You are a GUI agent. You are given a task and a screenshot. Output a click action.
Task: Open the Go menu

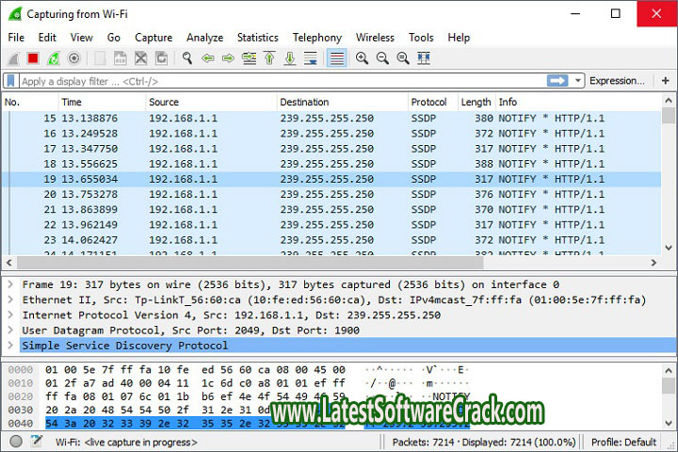(x=114, y=38)
